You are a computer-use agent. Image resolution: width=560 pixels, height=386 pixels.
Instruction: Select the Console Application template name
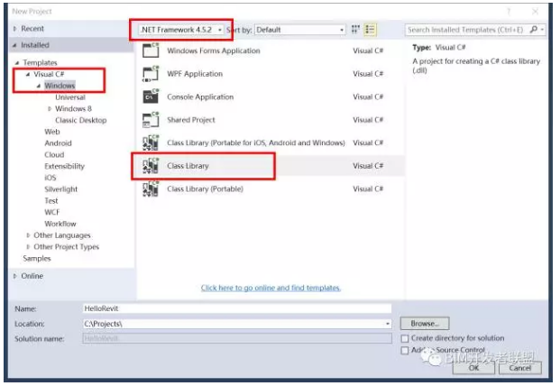pyautogui.click(x=200, y=96)
